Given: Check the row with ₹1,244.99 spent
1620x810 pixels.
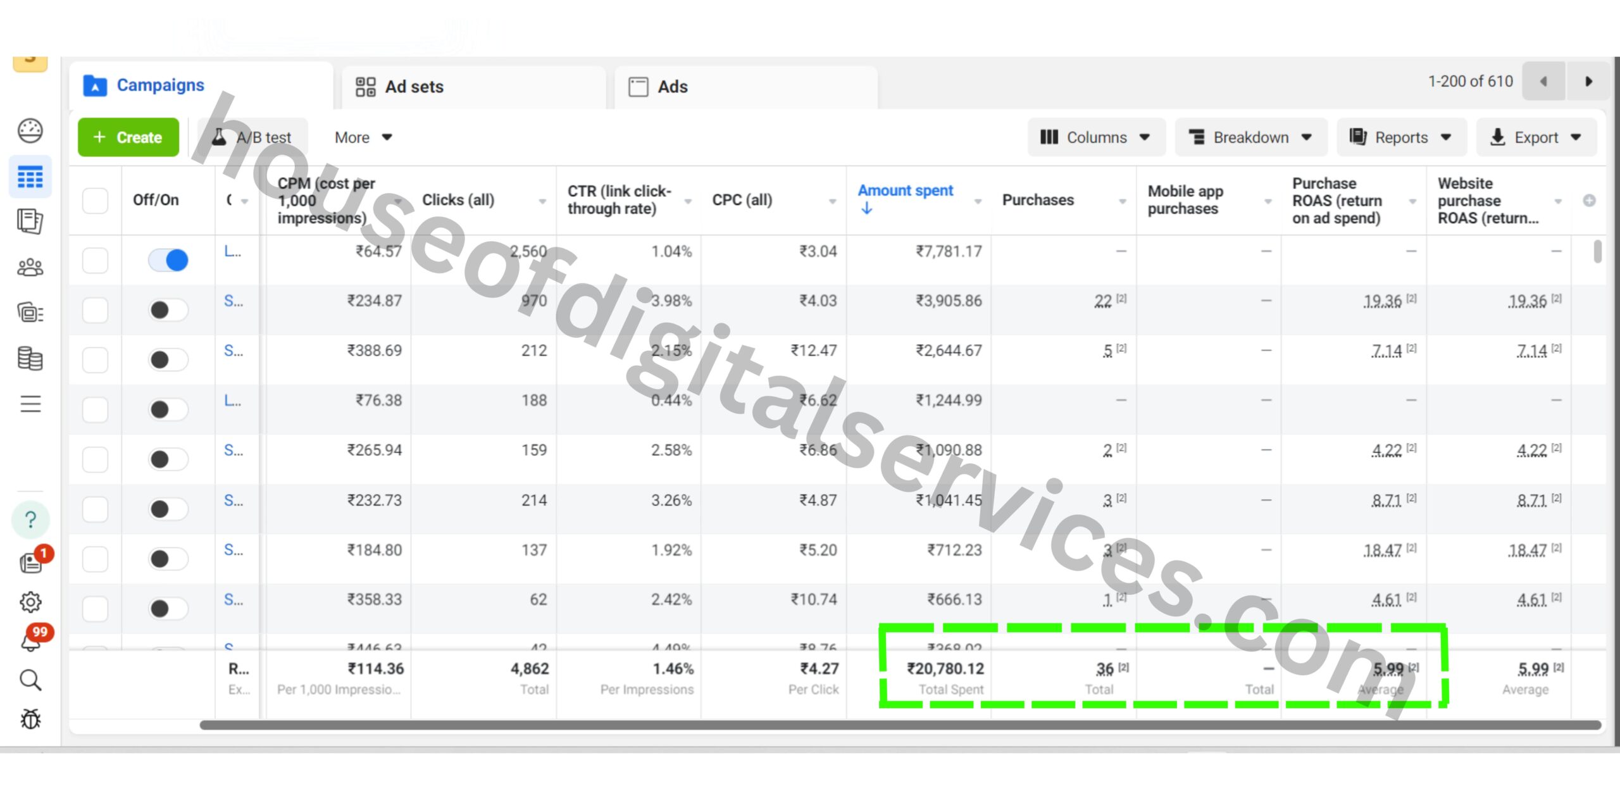Looking at the screenshot, I should pyautogui.click(x=95, y=409).
